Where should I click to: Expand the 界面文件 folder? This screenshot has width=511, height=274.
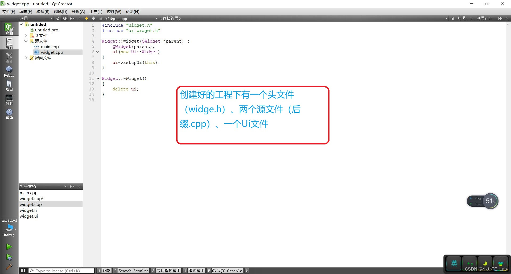pos(26,58)
